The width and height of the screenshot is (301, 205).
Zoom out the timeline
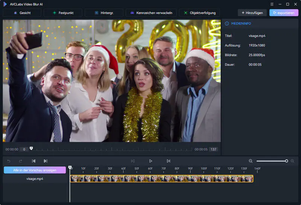click(x=251, y=161)
